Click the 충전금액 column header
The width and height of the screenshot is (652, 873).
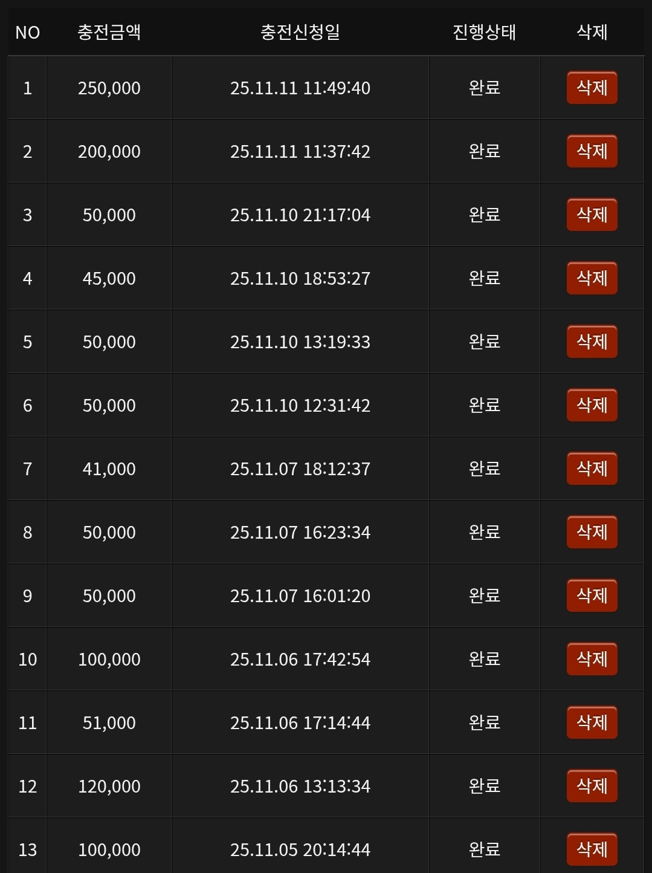pos(109,32)
